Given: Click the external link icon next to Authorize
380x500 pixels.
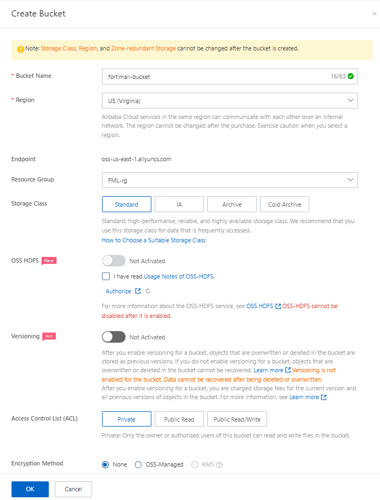Looking at the screenshot, I should tap(138, 291).
